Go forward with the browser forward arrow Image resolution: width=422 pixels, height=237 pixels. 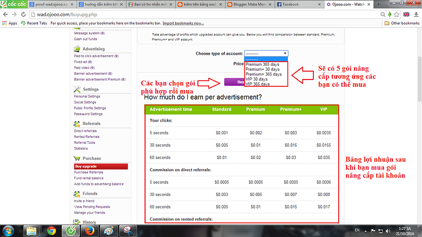point(14,15)
